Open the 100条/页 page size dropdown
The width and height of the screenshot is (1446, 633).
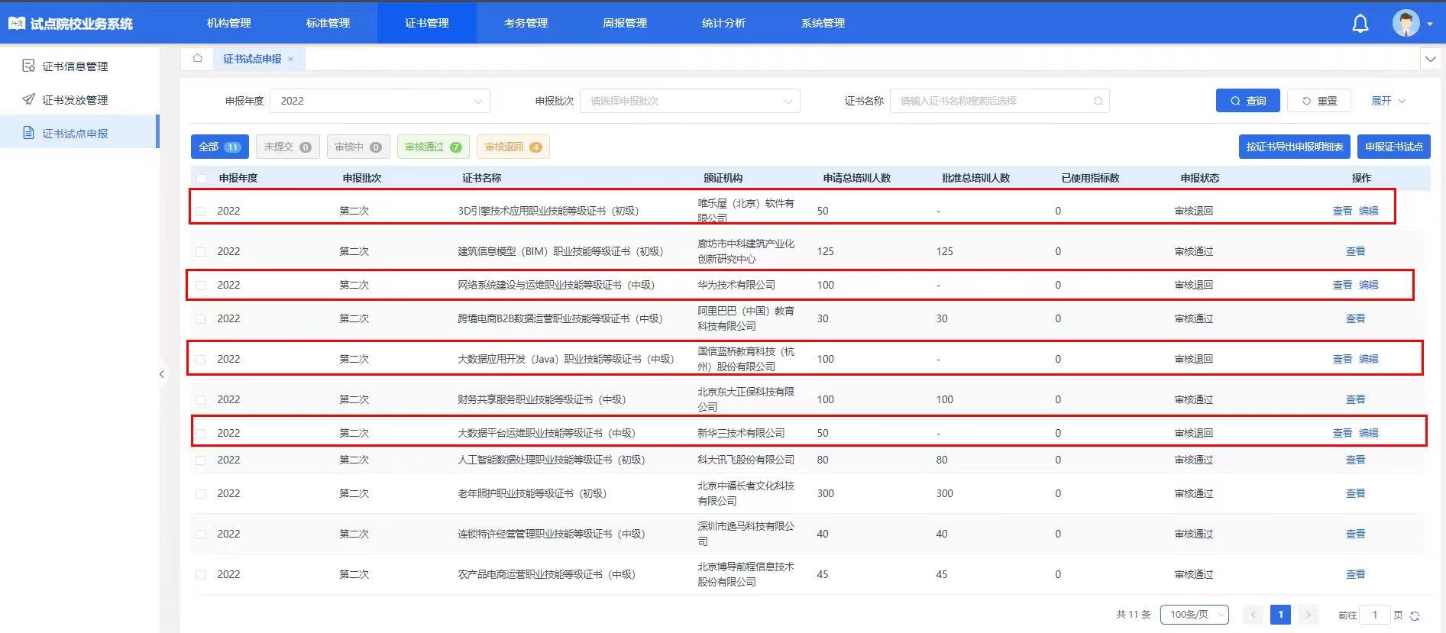coord(1194,615)
